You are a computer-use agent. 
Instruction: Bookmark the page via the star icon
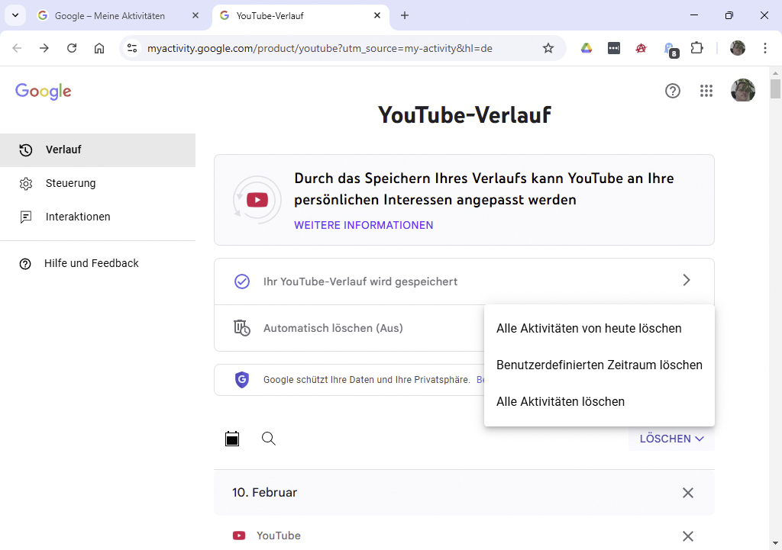(548, 47)
